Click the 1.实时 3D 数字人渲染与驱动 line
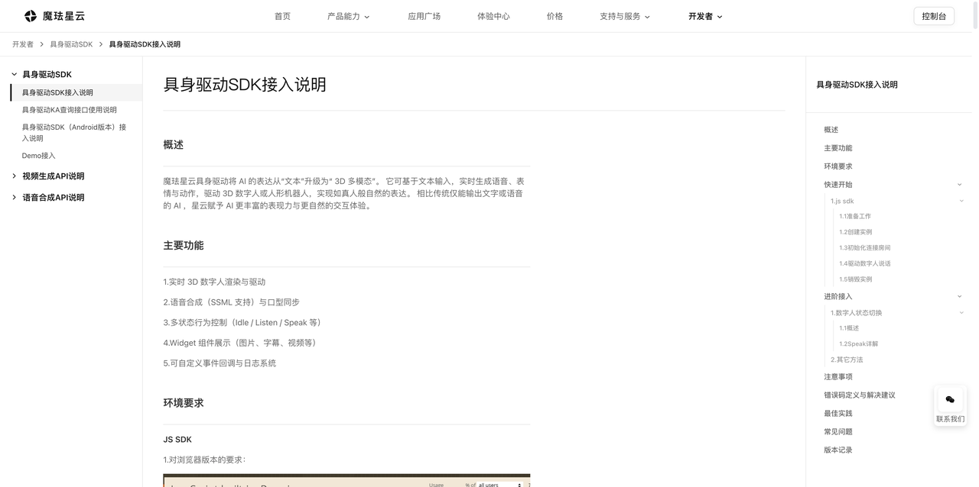 tap(214, 282)
